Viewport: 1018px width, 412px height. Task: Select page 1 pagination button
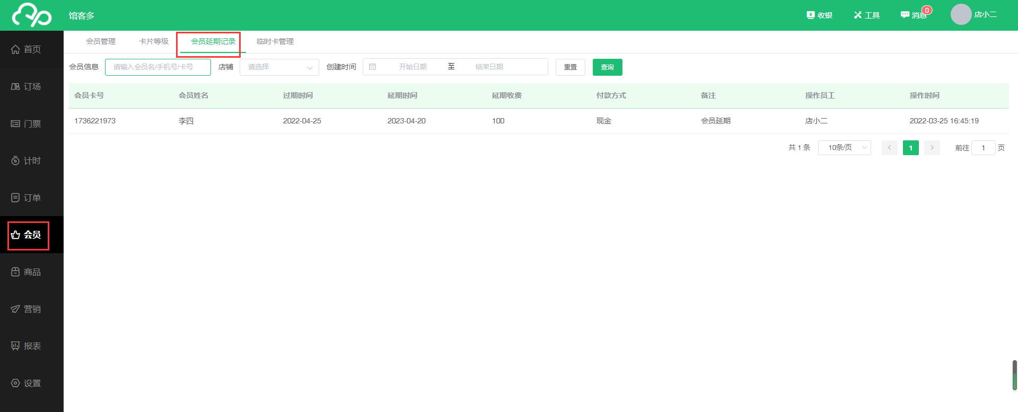[911, 148]
